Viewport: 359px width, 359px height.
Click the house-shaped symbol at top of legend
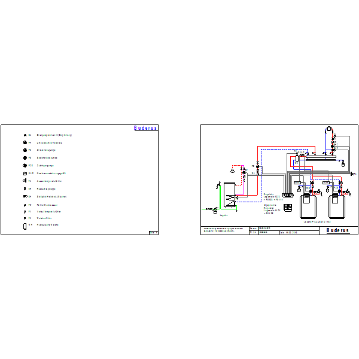25,135
